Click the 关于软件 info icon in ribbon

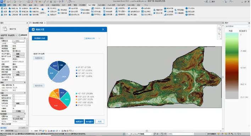[186, 8]
